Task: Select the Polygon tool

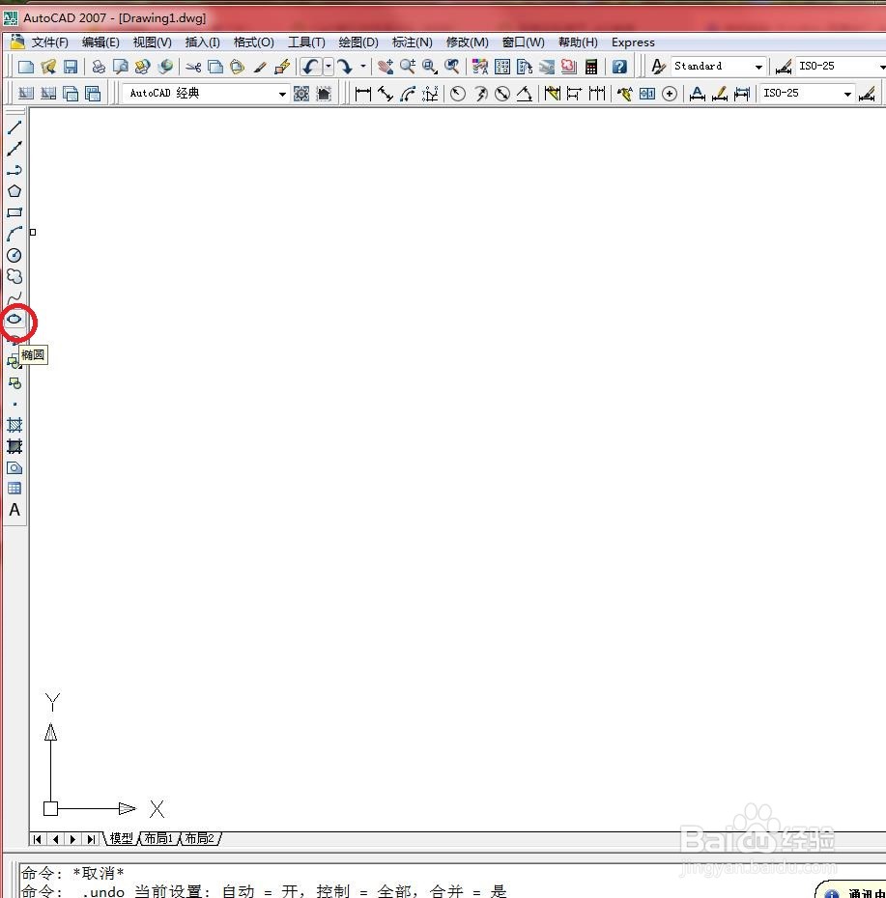Action: tap(14, 191)
